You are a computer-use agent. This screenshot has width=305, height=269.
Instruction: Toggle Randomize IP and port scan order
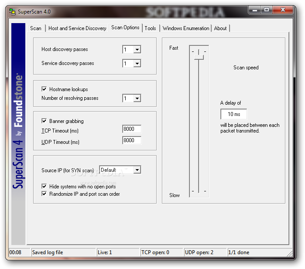[44, 194]
